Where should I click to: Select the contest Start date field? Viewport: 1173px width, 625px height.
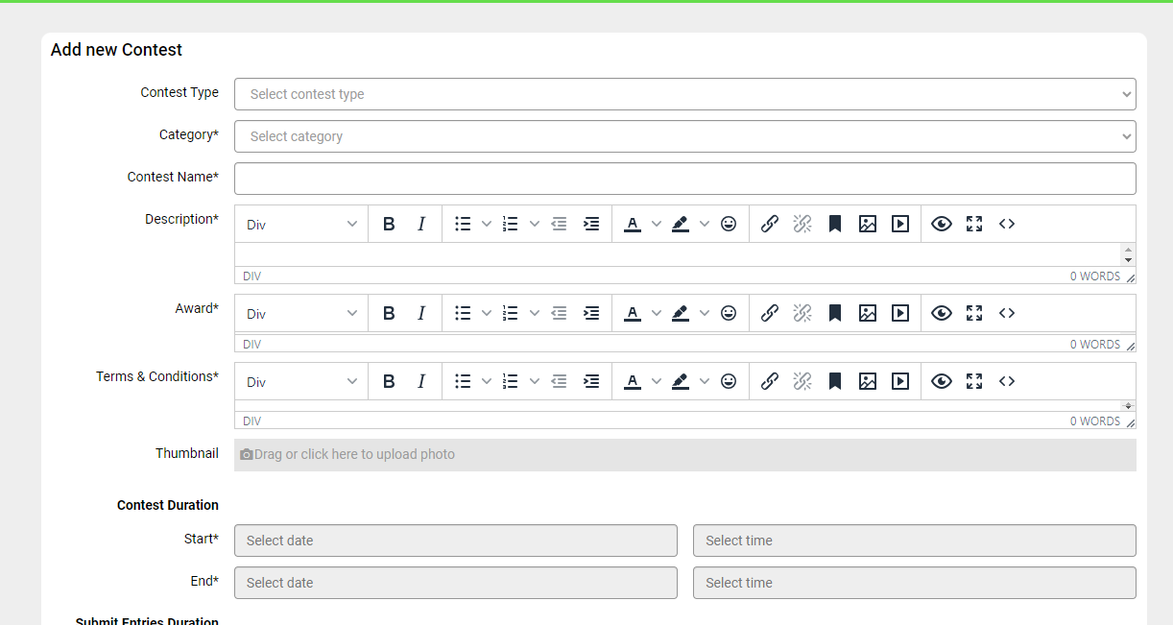coord(456,541)
